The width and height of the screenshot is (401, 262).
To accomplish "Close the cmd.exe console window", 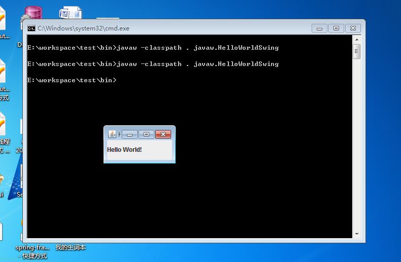I will (353, 28).
